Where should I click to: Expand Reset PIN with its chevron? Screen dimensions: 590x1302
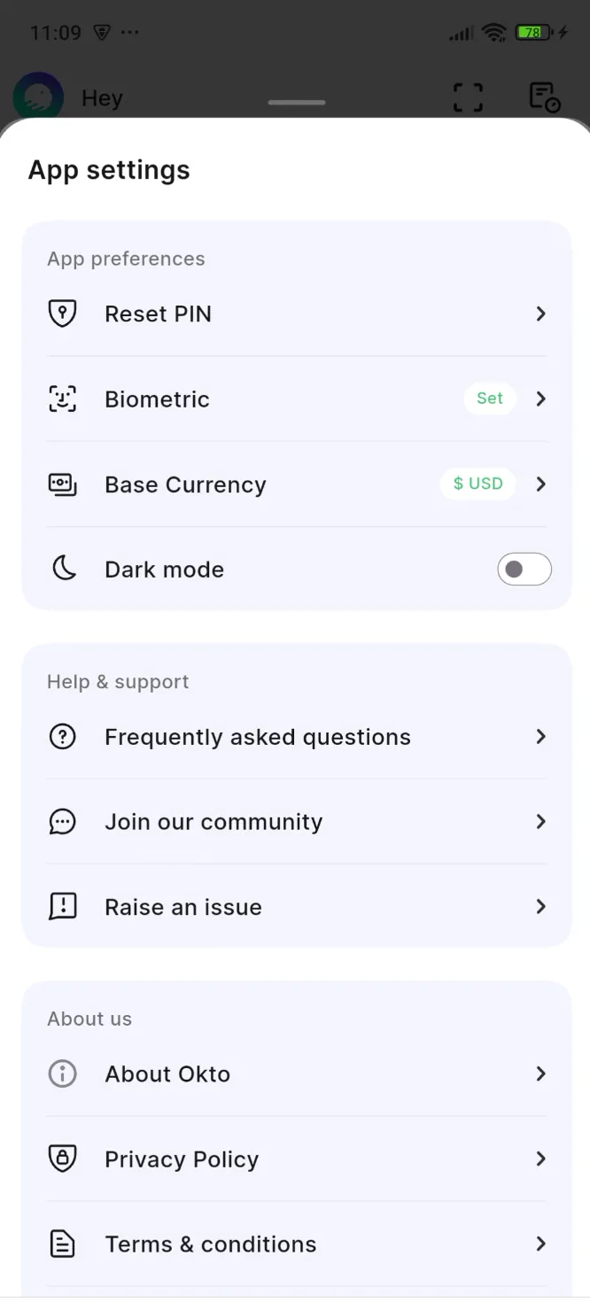540,314
